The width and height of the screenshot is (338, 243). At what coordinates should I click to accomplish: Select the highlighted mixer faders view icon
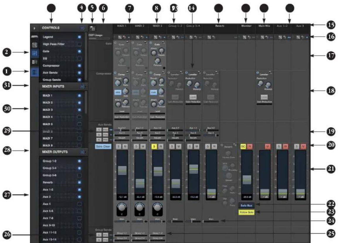click(35, 53)
